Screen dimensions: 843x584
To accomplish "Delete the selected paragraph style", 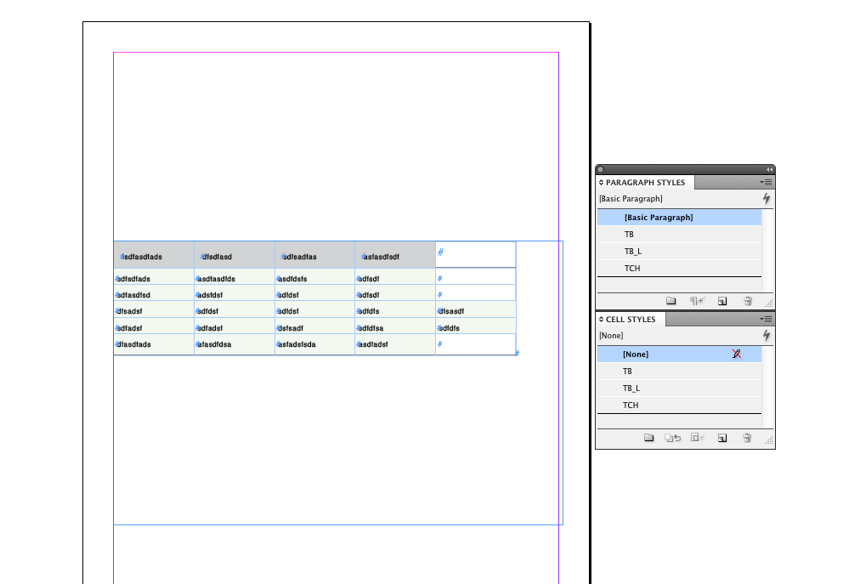I will (x=748, y=301).
